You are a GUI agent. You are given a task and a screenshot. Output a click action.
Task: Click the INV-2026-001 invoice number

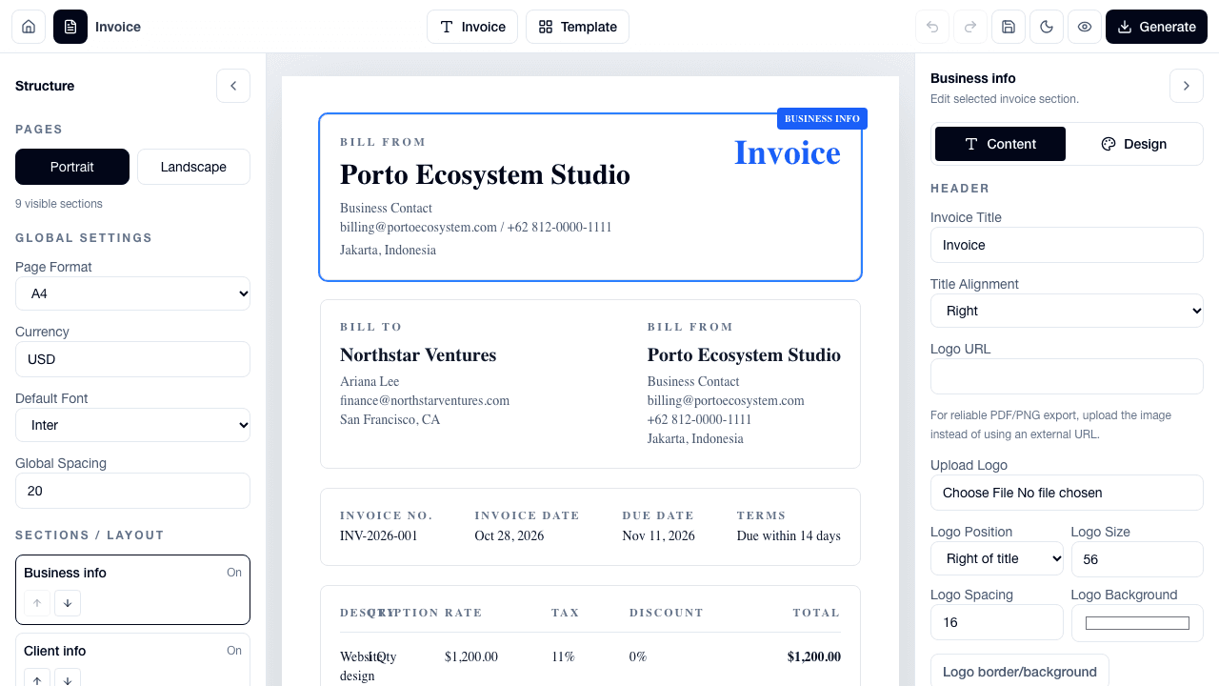click(379, 535)
